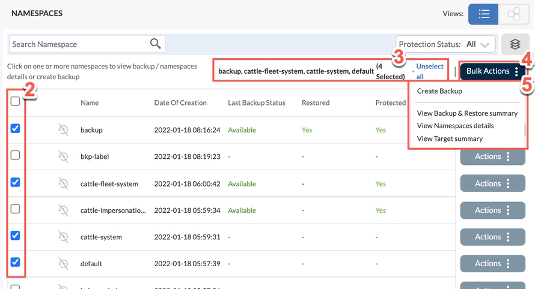Viewport: 541px width, 289px height.
Task: Select View Backup & Restore summary
Action: click(467, 113)
